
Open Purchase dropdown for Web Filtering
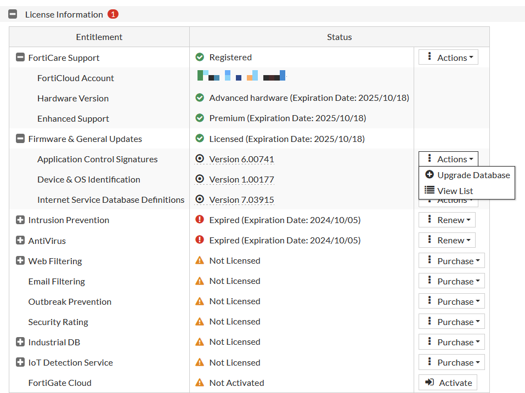pyautogui.click(x=451, y=260)
